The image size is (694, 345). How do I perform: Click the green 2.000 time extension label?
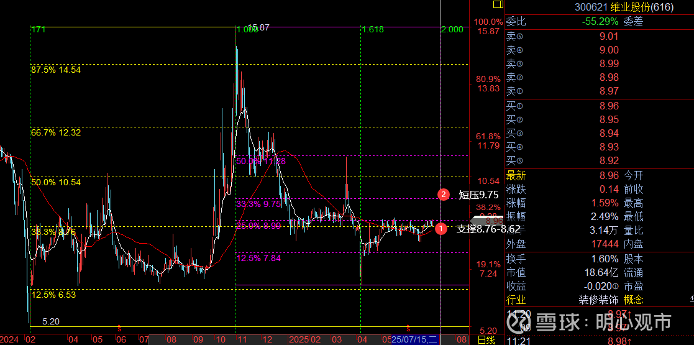coord(452,30)
